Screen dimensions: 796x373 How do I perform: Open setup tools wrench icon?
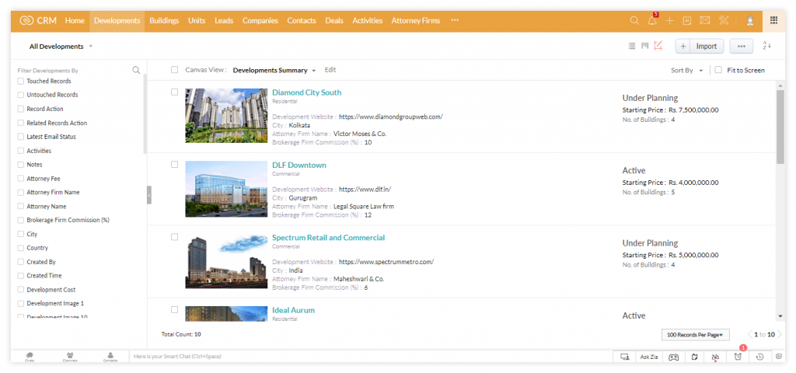point(724,21)
